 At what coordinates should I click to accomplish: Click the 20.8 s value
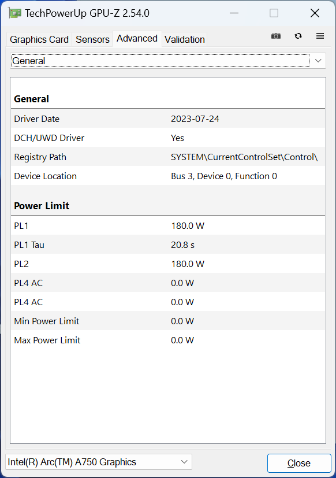coord(182,245)
